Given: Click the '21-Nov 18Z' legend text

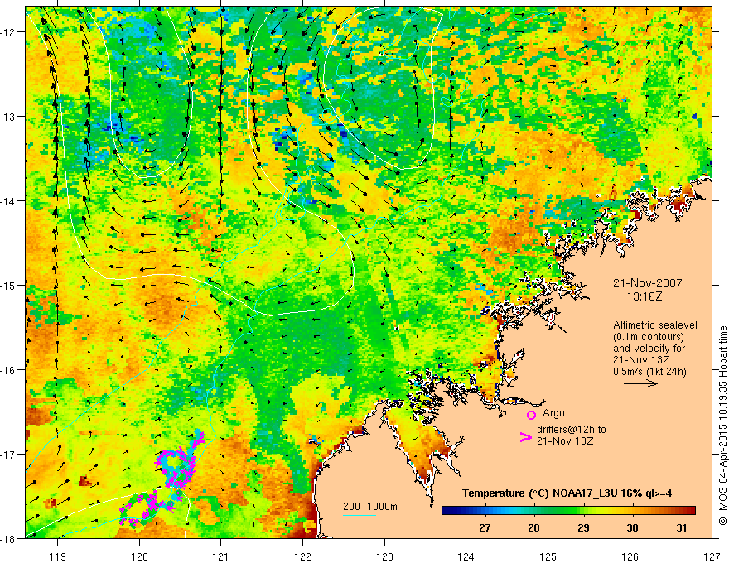Looking at the screenshot, I should tap(565, 440).
